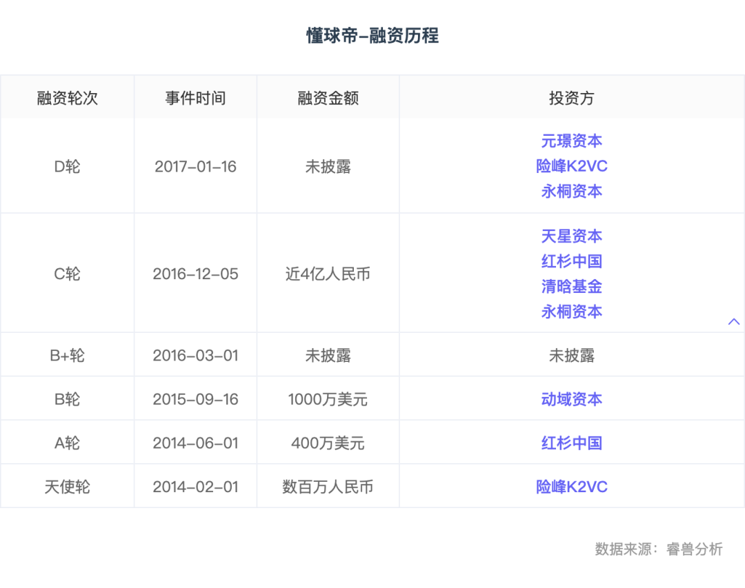Click the 数据来源:睿兽分析 source note
The width and height of the screenshot is (745, 588).
pos(659,549)
